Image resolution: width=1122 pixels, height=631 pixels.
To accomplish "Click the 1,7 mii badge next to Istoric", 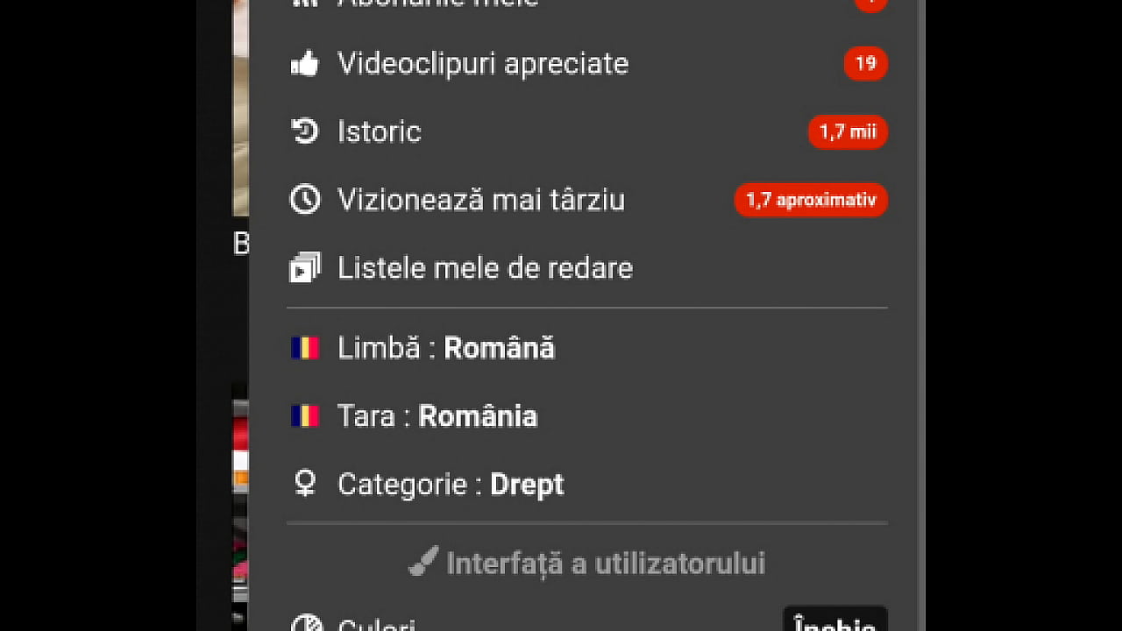I will 847,131.
